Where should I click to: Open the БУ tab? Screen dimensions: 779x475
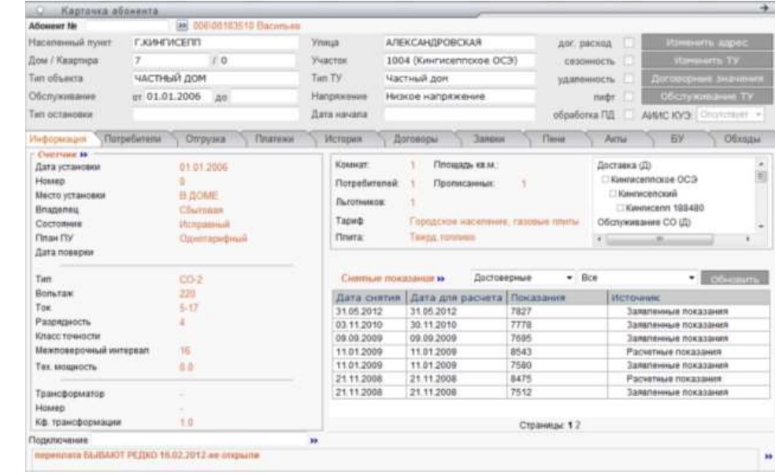(x=677, y=139)
